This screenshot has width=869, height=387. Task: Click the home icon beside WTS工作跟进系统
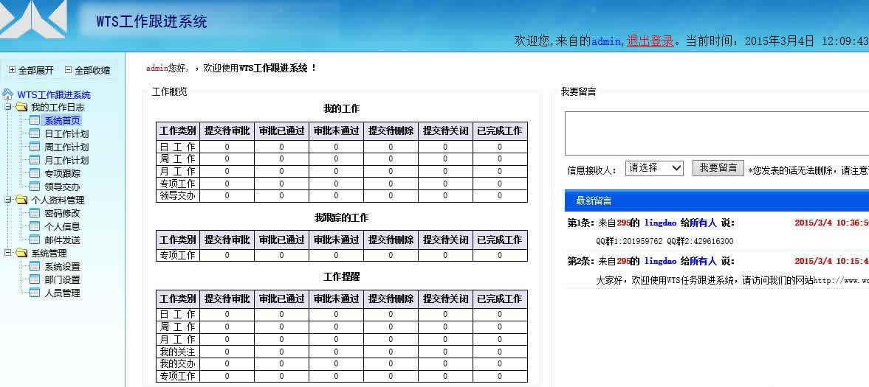8,94
